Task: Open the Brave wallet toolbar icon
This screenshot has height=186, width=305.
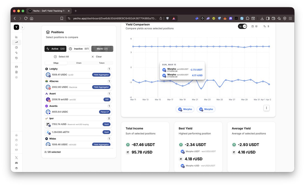Action: point(273,18)
